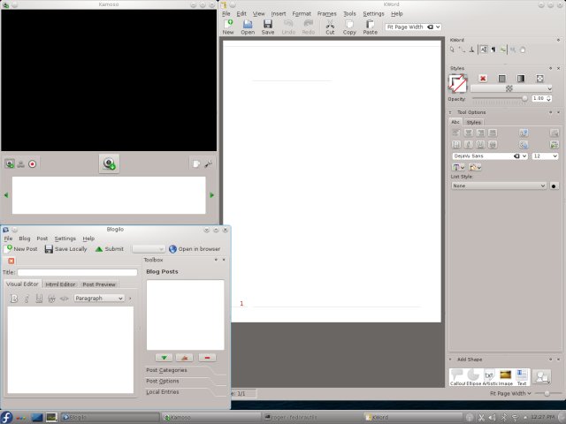Create a new document in KWord toolbar

(228, 27)
